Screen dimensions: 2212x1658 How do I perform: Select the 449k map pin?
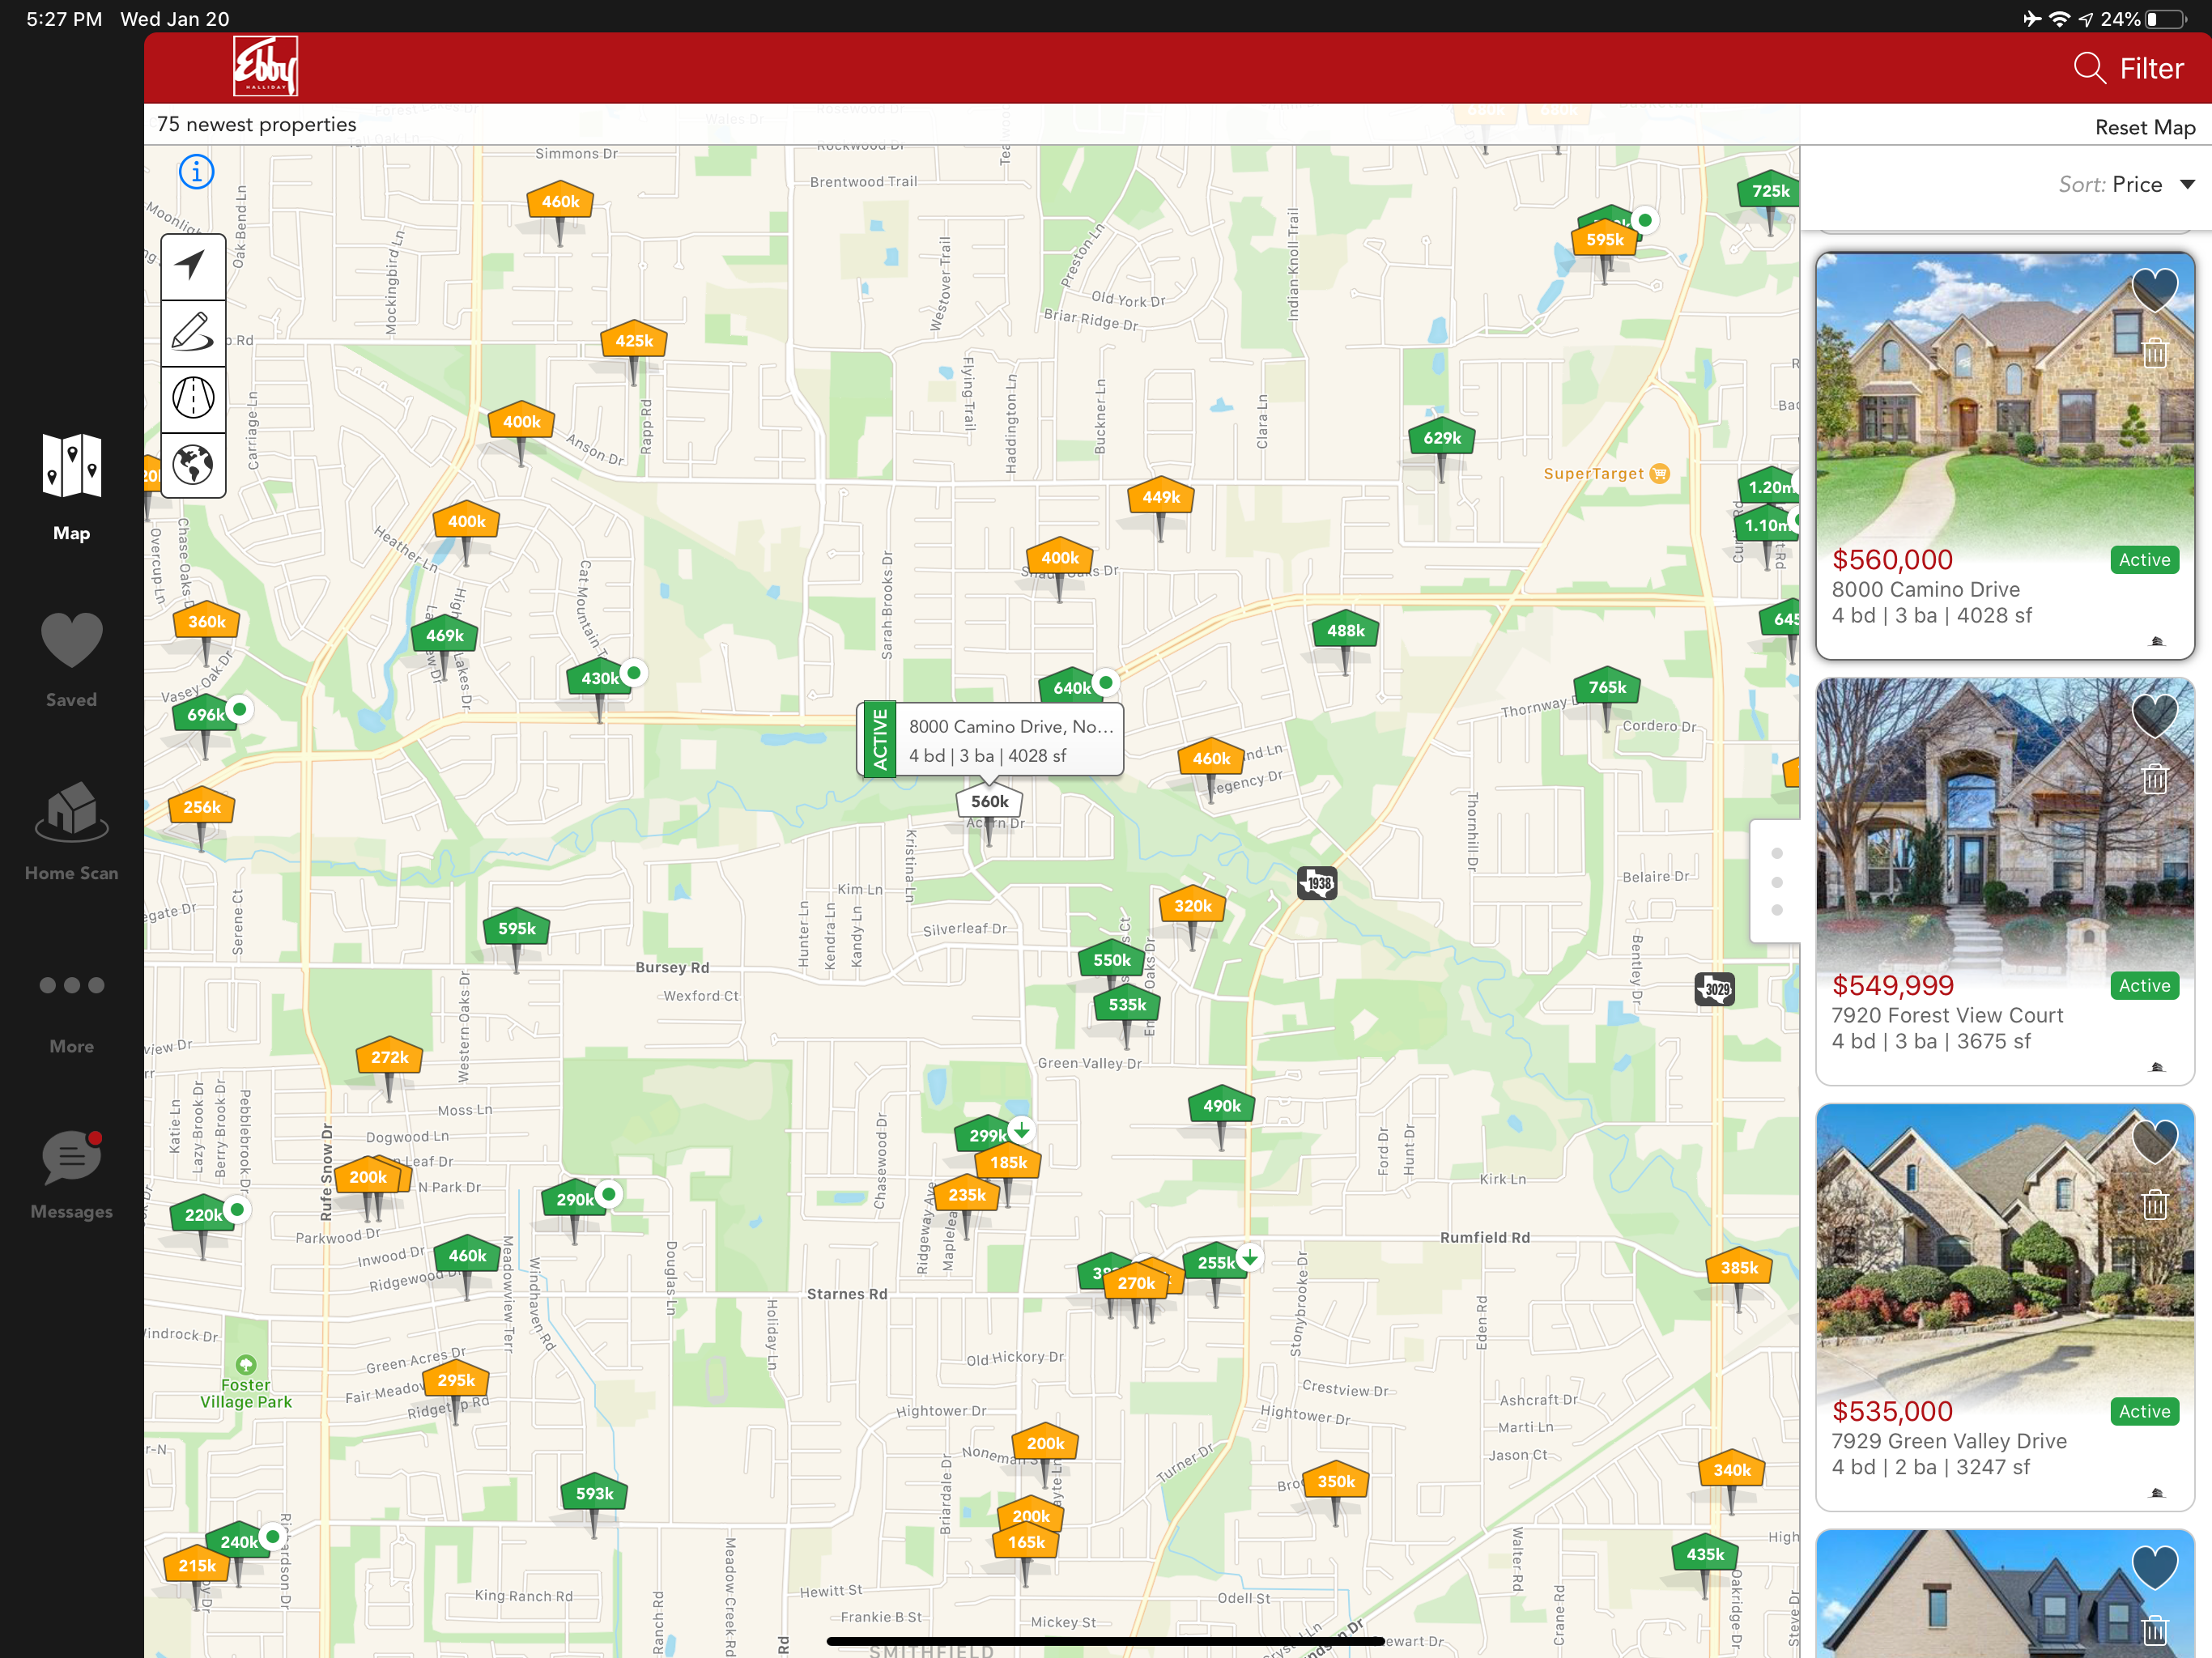tap(1160, 497)
